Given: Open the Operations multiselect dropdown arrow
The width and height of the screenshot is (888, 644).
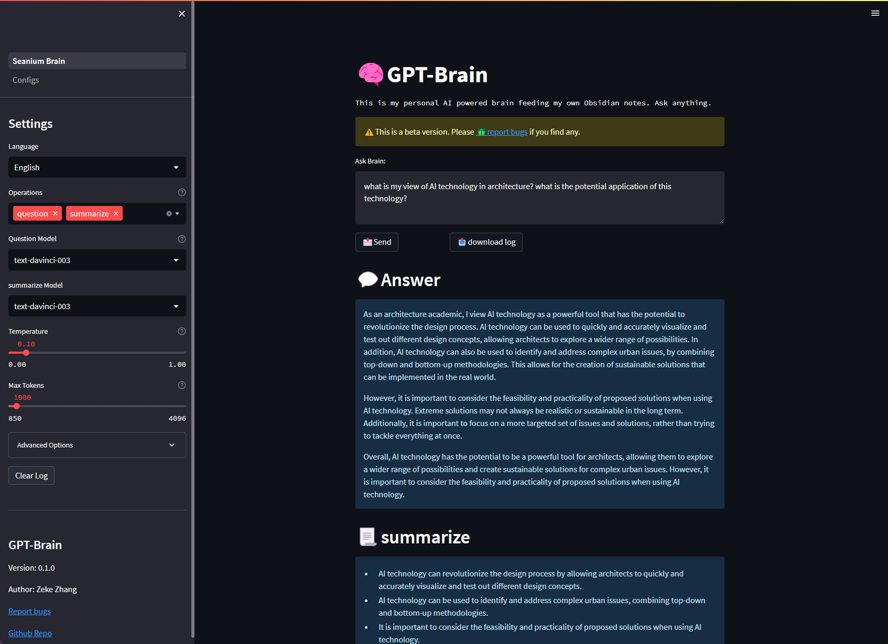Looking at the screenshot, I should click(x=177, y=213).
